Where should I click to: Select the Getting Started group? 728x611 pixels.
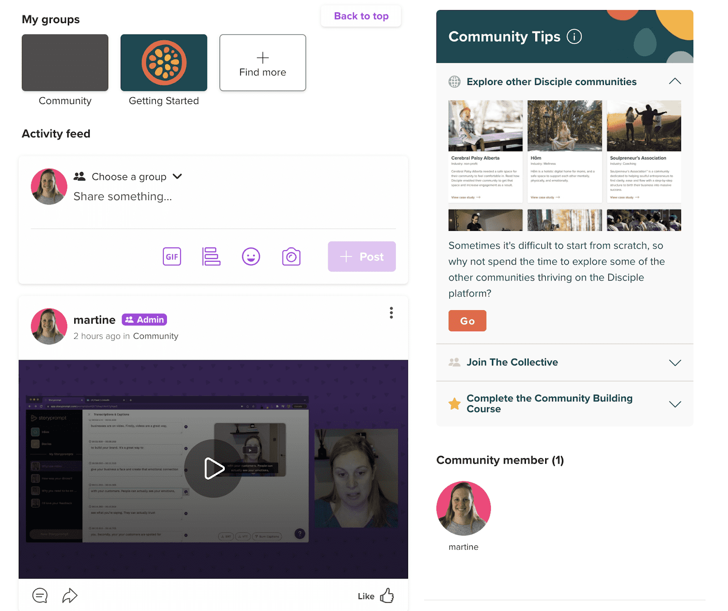(164, 63)
